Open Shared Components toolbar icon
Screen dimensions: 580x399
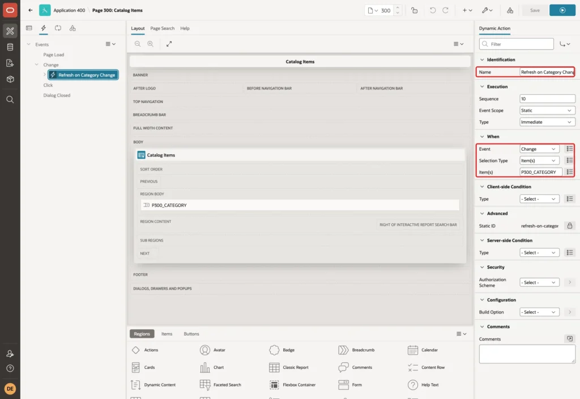510,10
